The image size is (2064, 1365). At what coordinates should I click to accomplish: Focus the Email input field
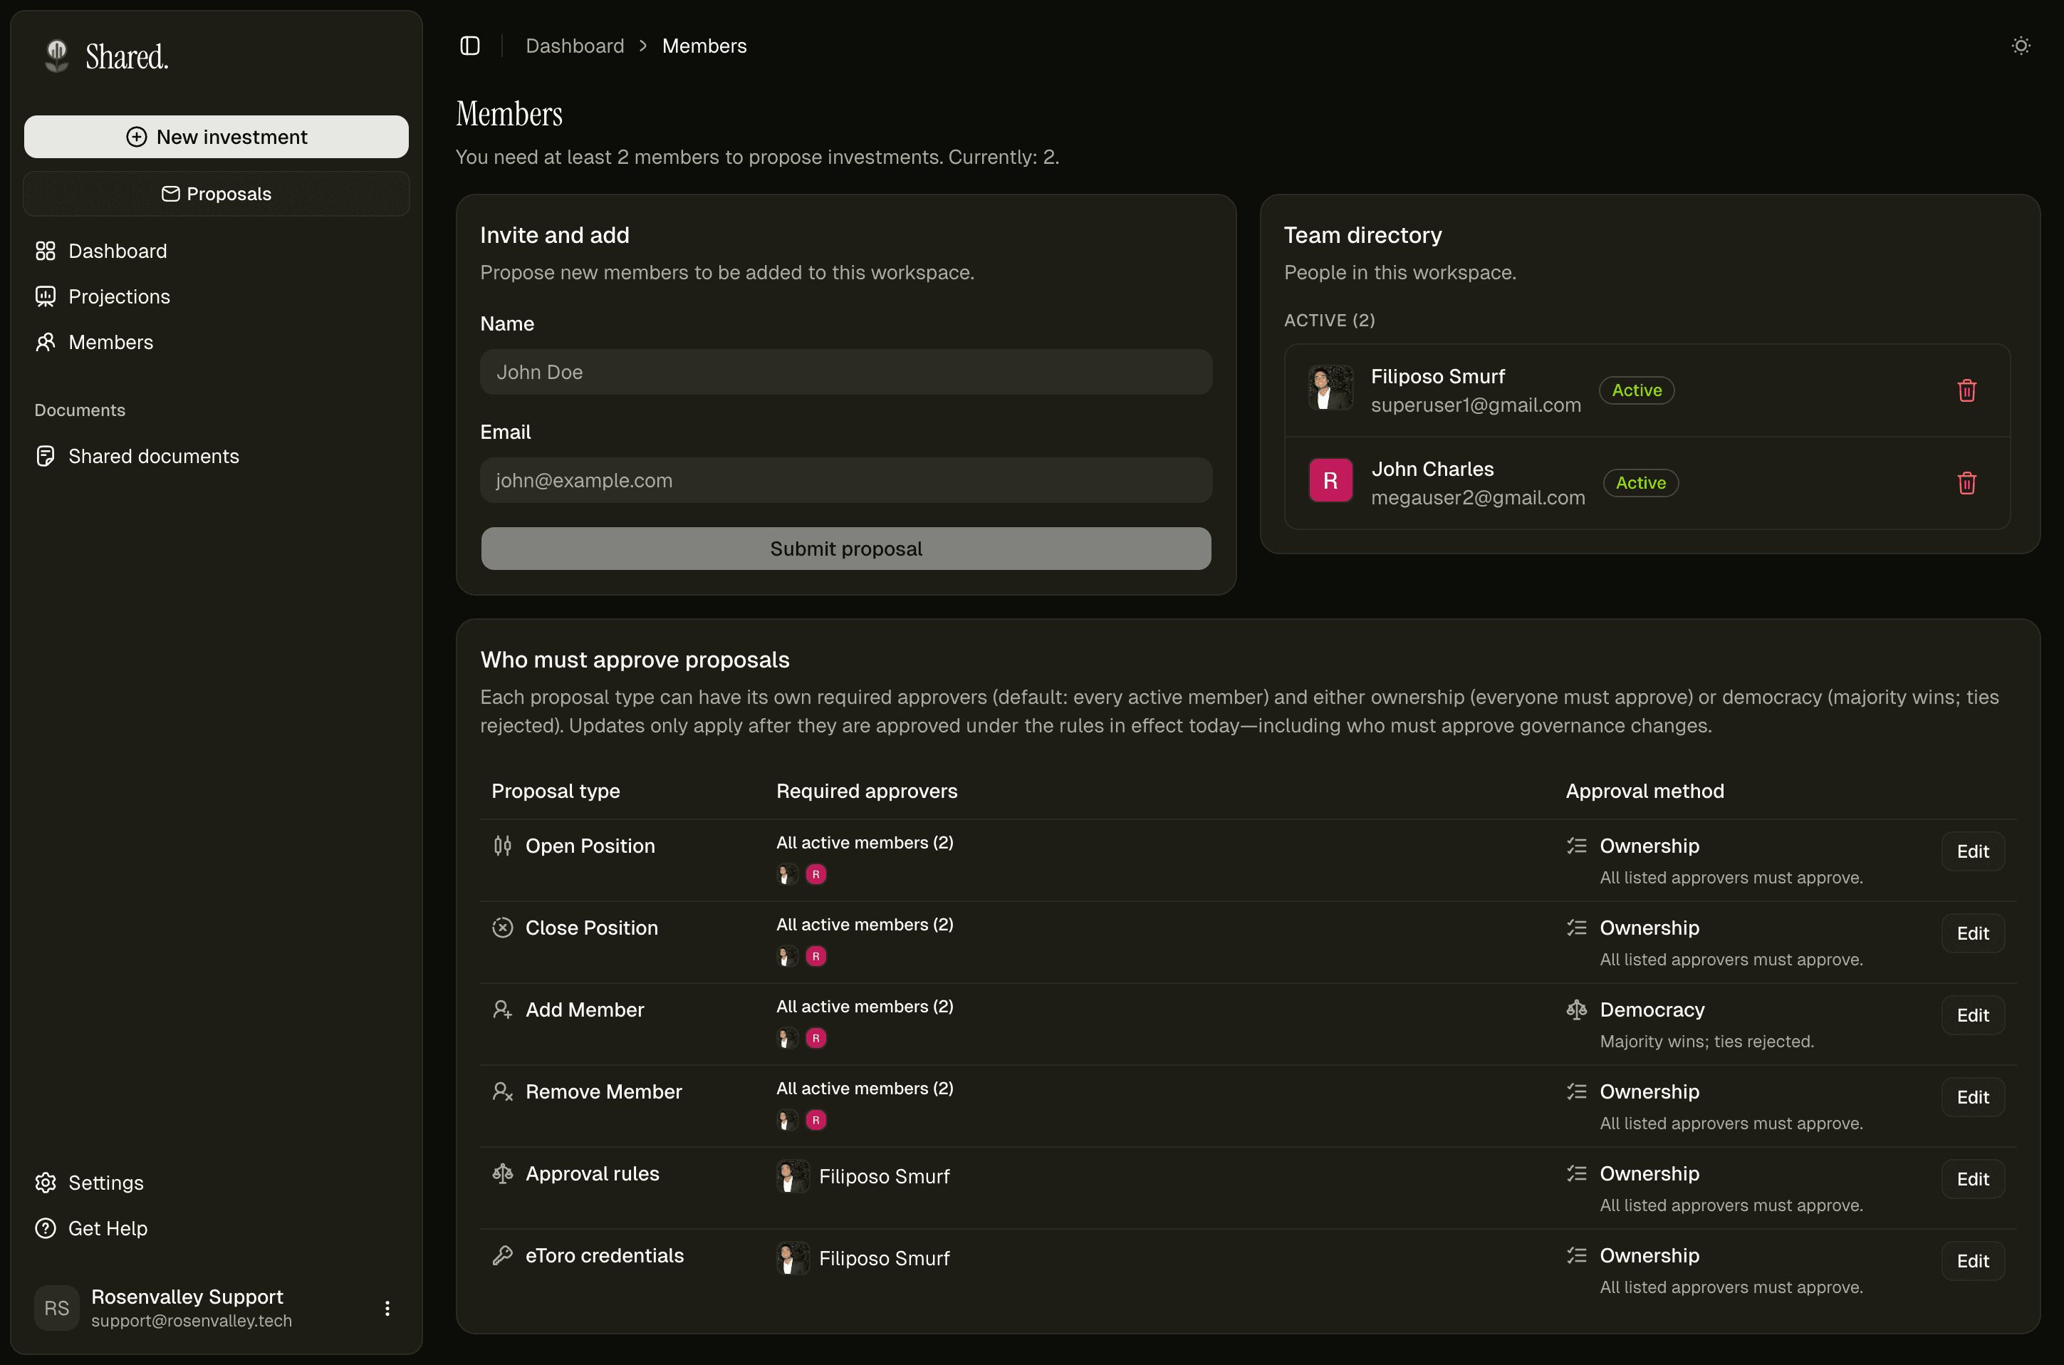pyautogui.click(x=846, y=481)
